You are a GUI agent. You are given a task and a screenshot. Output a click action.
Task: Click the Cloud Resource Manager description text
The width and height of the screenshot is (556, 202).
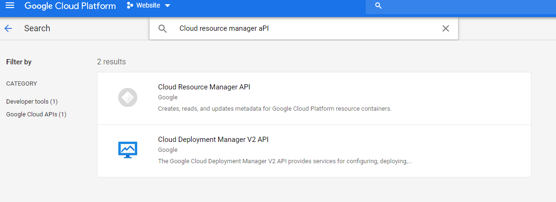click(x=274, y=109)
